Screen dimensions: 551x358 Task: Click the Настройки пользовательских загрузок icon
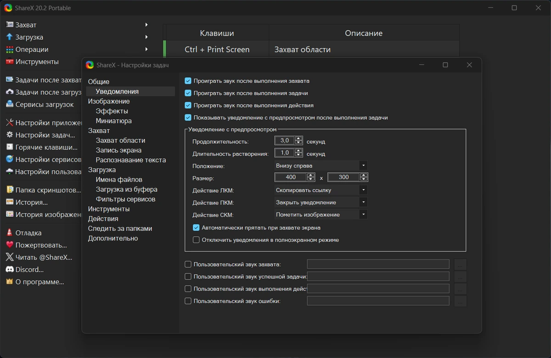(x=9, y=172)
